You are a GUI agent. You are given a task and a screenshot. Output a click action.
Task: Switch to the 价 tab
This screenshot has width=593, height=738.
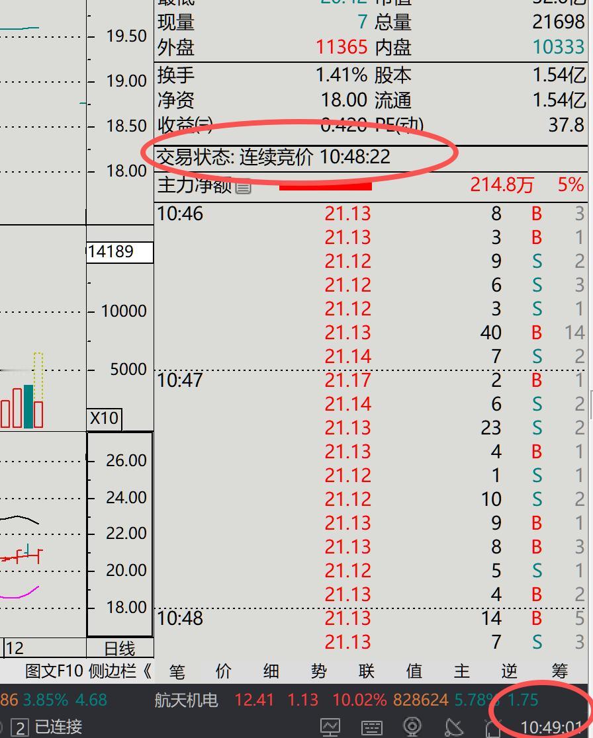[224, 671]
